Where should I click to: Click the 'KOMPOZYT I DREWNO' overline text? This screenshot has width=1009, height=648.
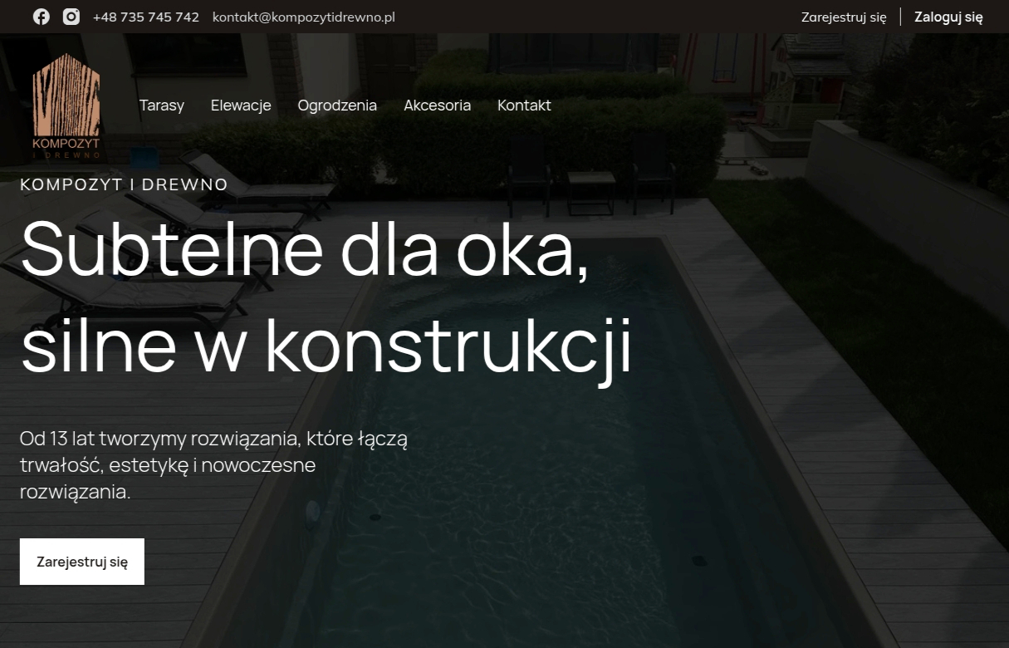[124, 184]
